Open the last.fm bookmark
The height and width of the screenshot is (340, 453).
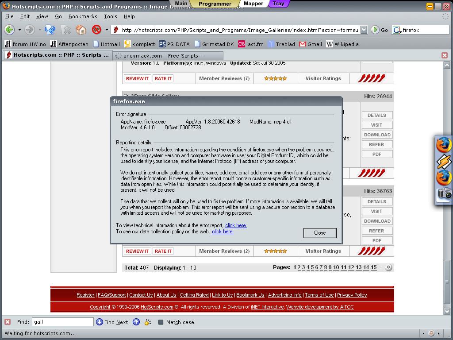point(251,44)
